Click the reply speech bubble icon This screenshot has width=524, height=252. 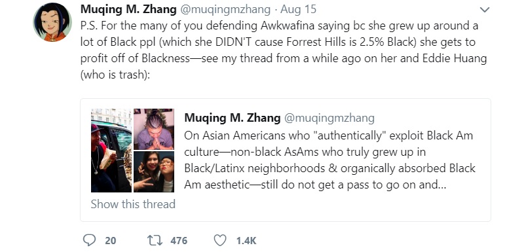[x=89, y=240]
